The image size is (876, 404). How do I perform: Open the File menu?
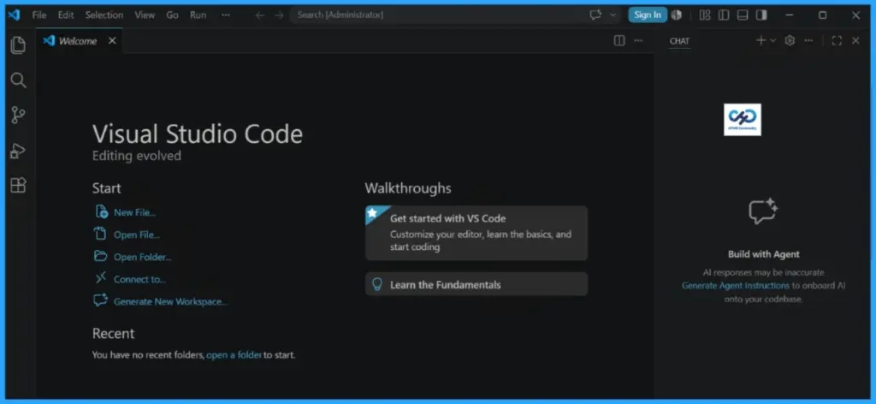click(x=39, y=15)
